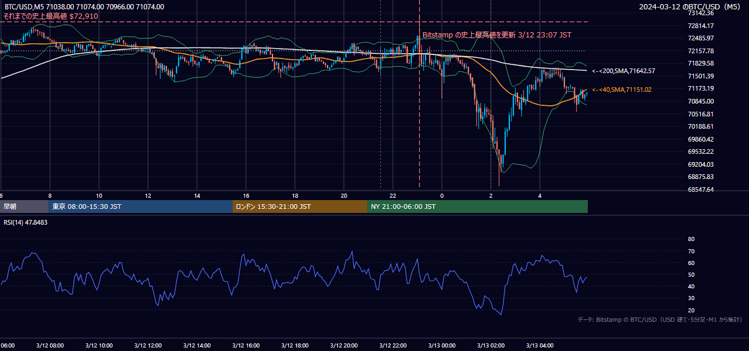Click hour label 10 under the price chart
Screen dimensions: 749x351
point(99,196)
